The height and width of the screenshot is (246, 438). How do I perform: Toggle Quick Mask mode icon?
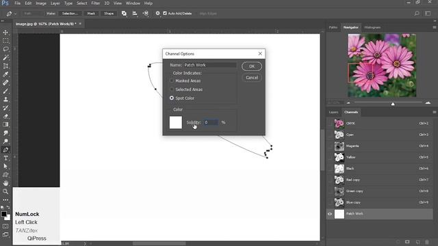click(5, 226)
